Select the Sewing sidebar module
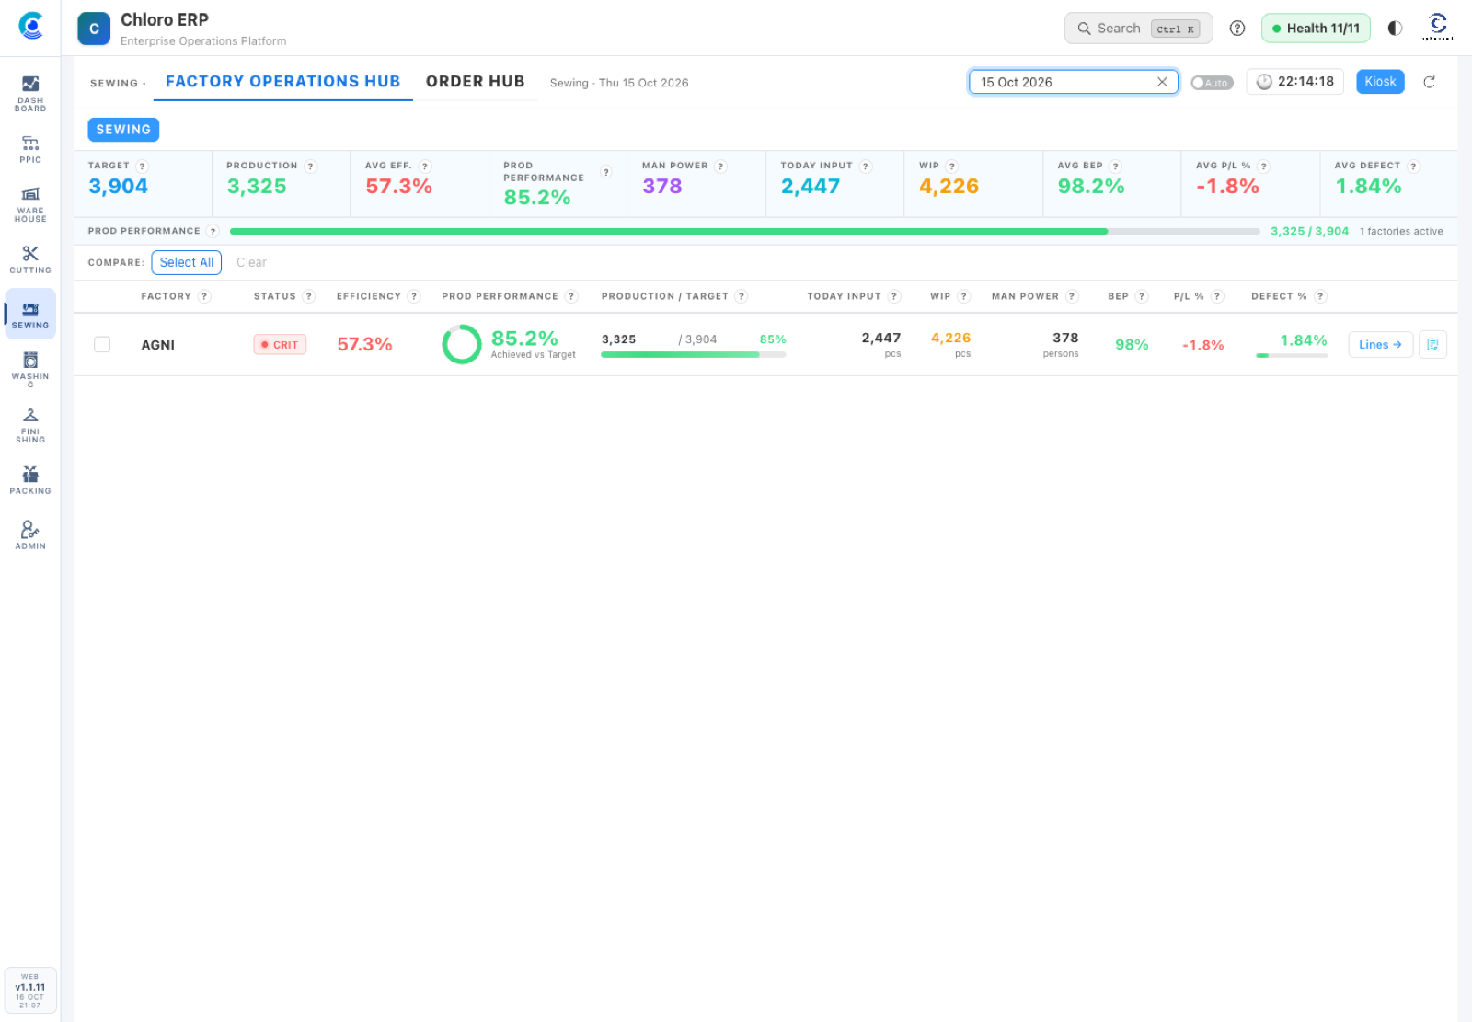Image resolution: width=1472 pixels, height=1022 pixels. pyautogui.click(x=30, y=315)
